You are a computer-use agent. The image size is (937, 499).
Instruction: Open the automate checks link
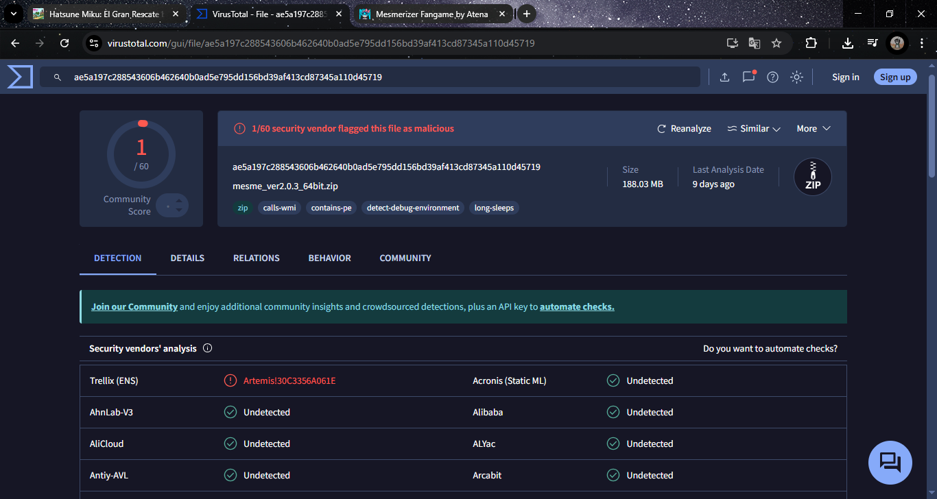577,307
